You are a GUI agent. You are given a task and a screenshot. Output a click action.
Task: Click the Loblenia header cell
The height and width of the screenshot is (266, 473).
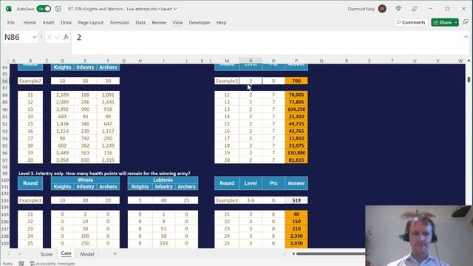[163, 180]
